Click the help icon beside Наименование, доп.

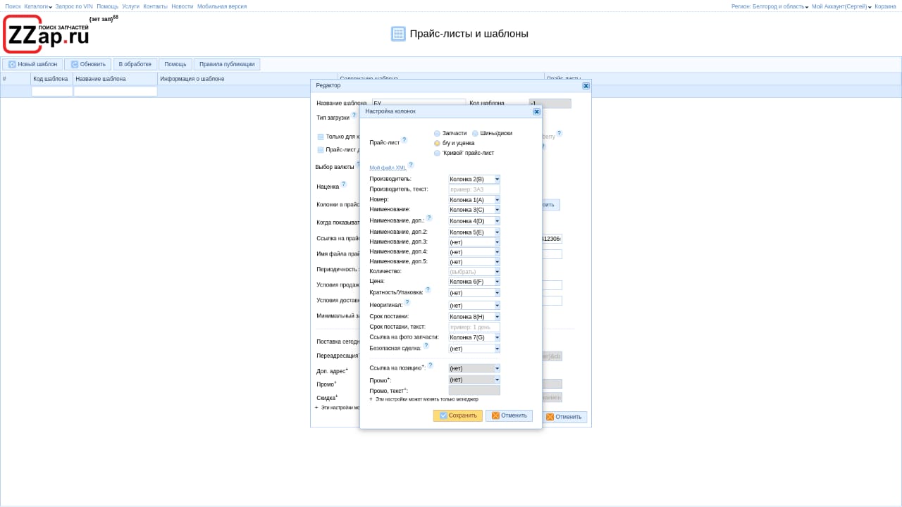(x=429, y=218)
